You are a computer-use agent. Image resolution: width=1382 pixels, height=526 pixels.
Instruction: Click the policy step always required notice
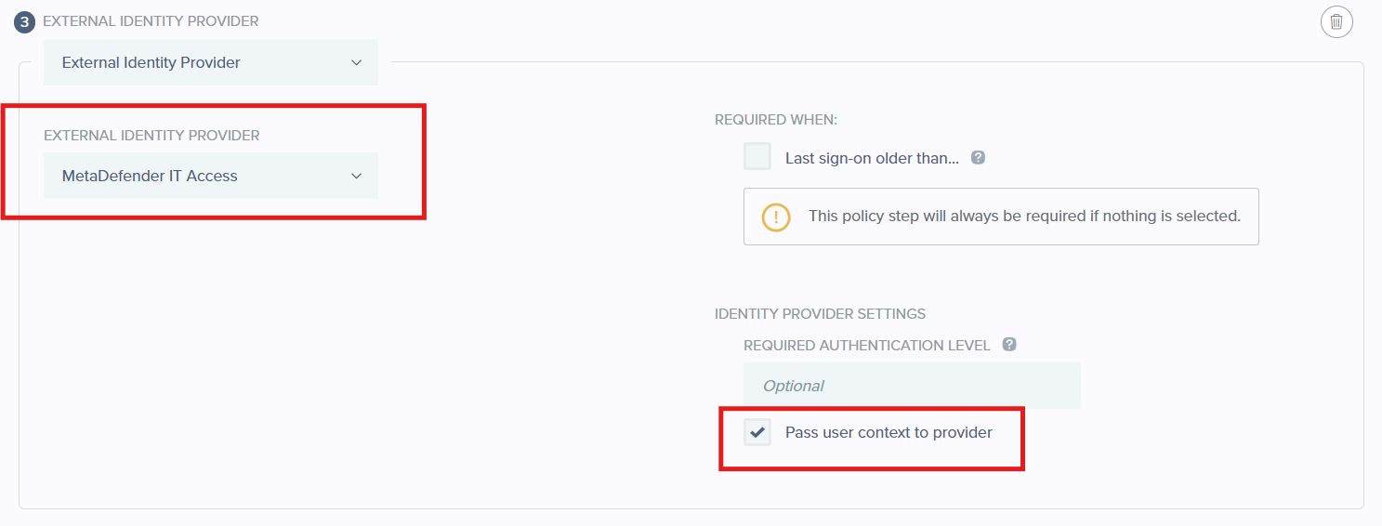1001,217
